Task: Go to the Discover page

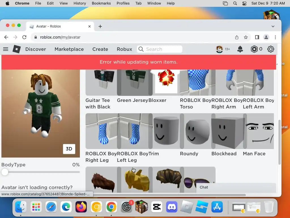Action: coord(35,49)
